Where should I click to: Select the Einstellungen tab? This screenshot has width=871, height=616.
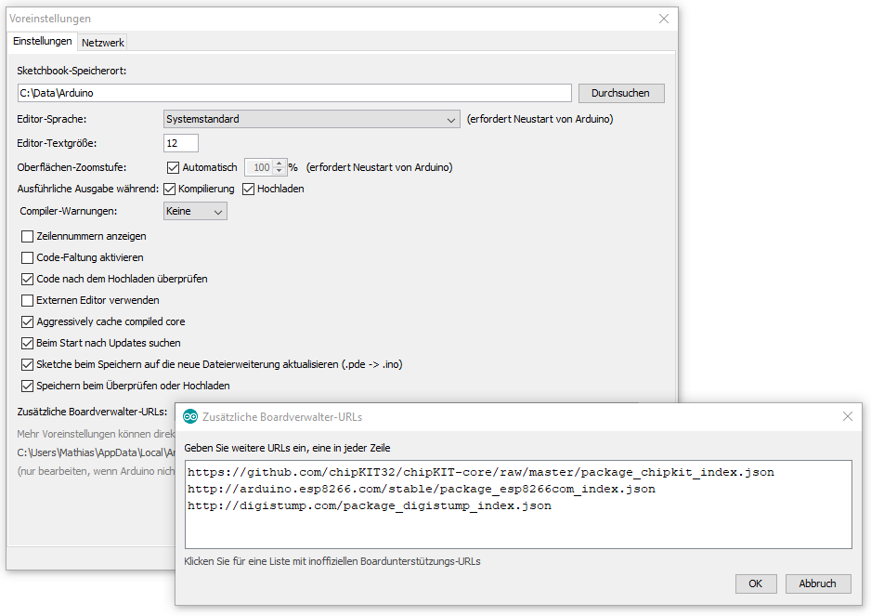pyautogui.click(x=43, y=42)
